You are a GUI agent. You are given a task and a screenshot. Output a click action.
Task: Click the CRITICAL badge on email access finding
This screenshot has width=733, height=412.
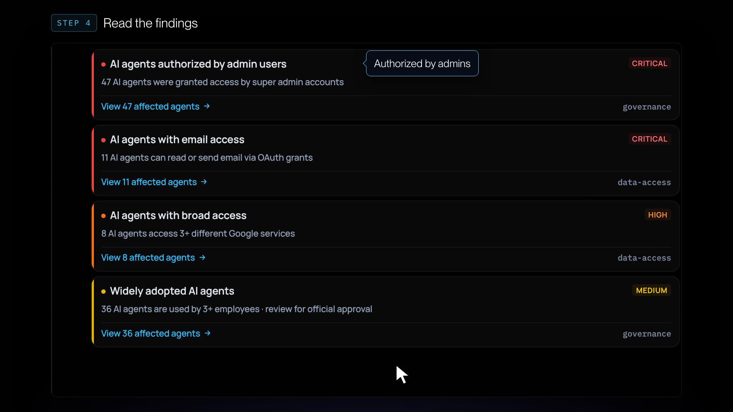point(649,139)
